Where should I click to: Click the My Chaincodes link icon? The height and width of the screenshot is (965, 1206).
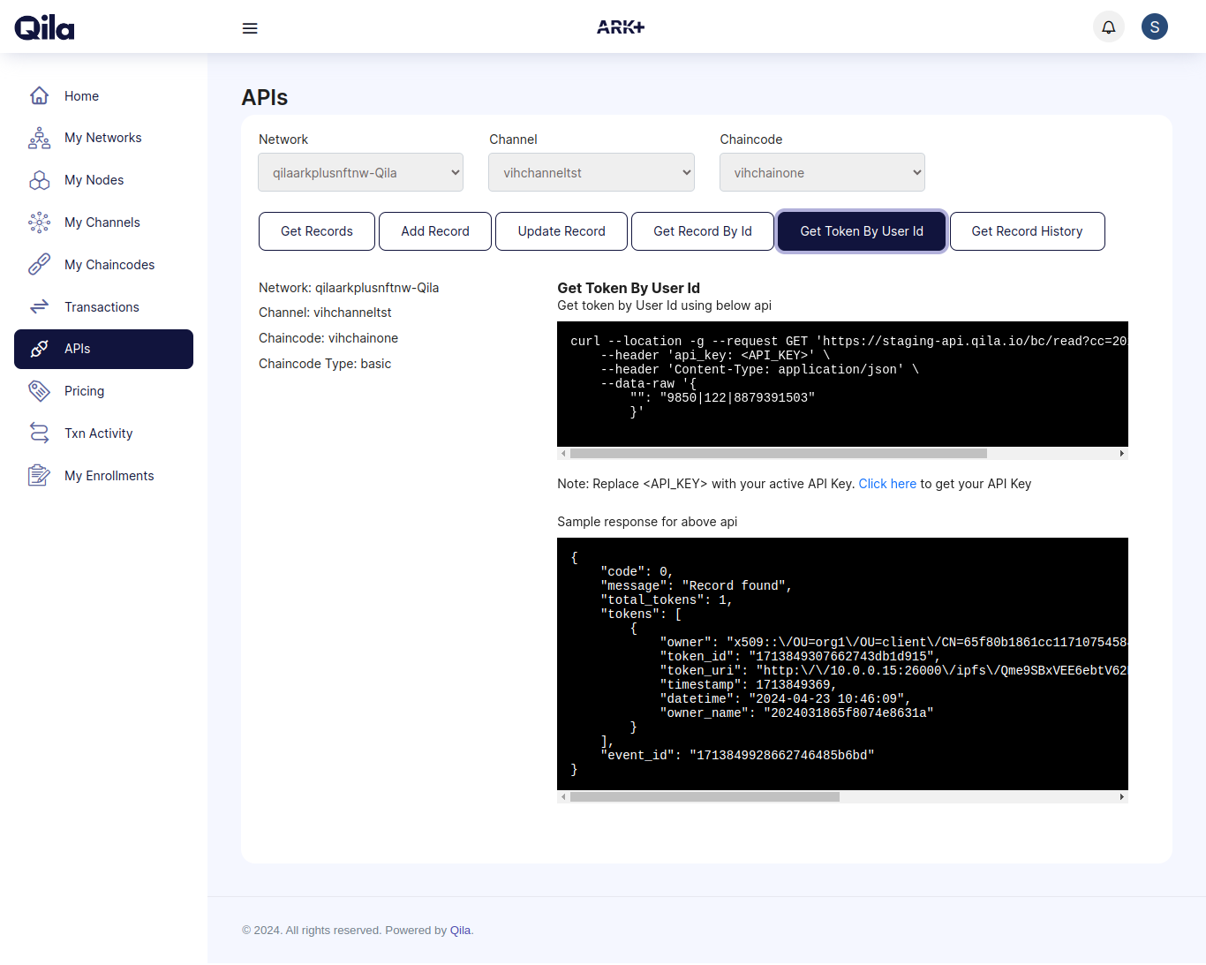40,265
